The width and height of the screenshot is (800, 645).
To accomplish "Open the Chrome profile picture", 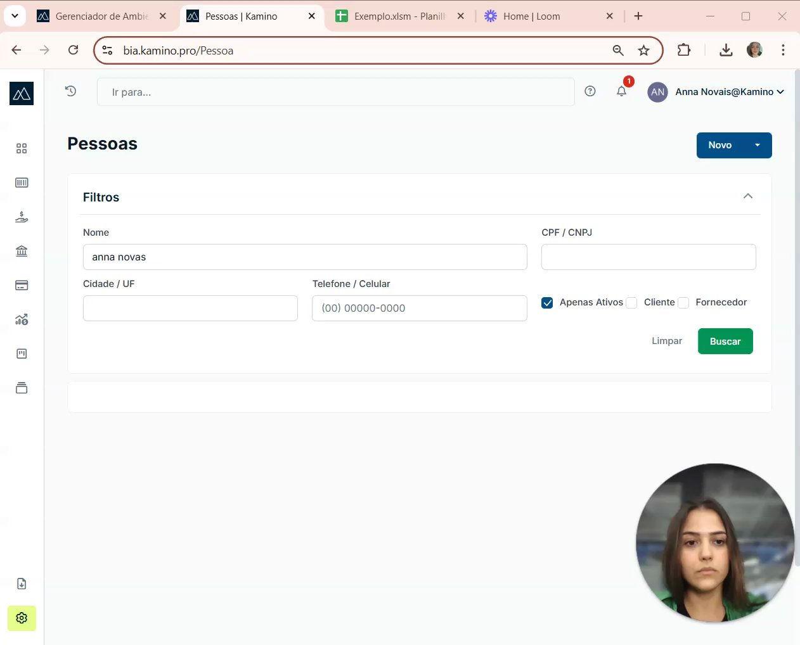I will point(754,50).
